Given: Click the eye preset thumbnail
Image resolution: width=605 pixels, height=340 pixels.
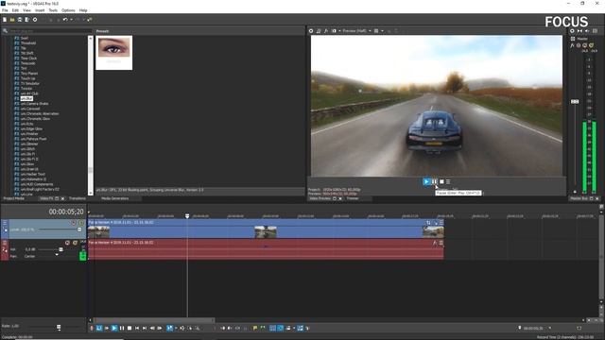Looking at the screenshot, I should click(x=113, y=53).
